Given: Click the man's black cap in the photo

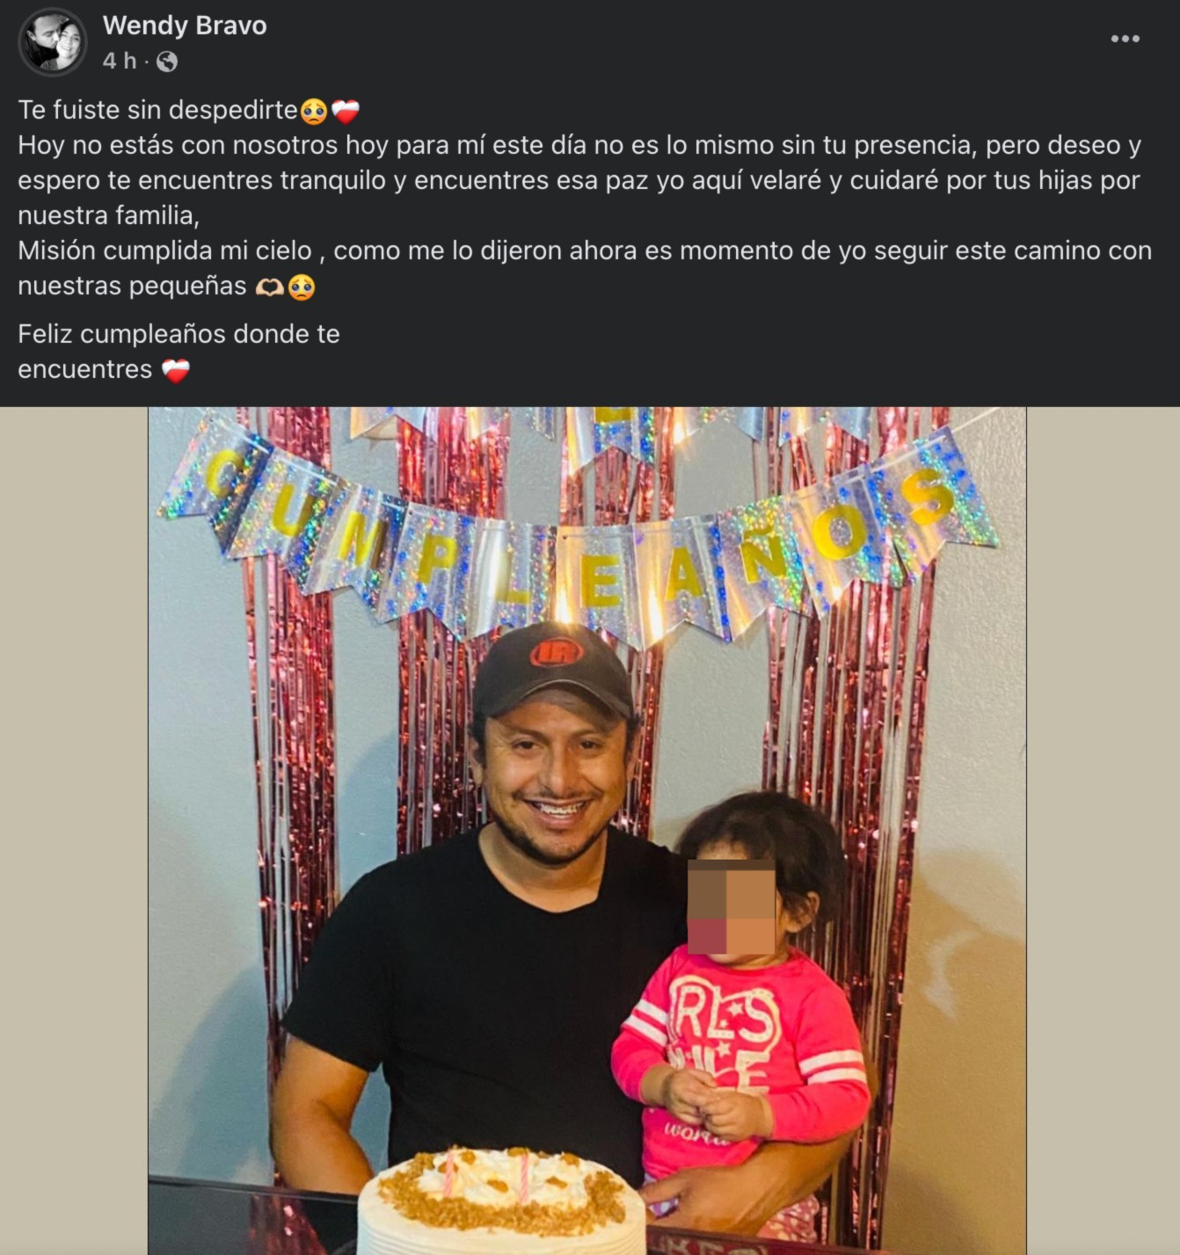Looking at the screenshot, I should point(552,671).
